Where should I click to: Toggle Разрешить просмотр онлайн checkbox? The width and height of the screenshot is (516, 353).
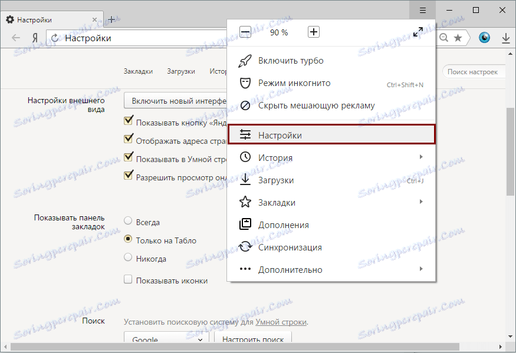[x=129, y=175]
